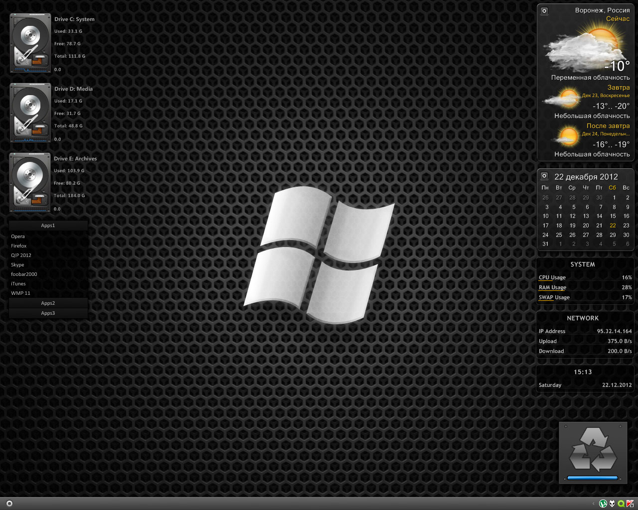The width and height of the screenshot is (638, 510).
Task: Select day 22 in the calendar
Action: [613, 226]
